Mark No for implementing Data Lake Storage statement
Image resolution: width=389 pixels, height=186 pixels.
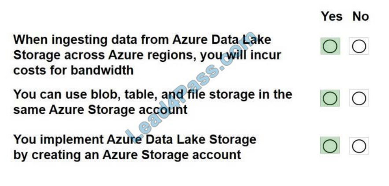[x=359, y=146]
